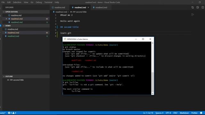Click 'Spaces: 4' indentation status item

[159, 113]
